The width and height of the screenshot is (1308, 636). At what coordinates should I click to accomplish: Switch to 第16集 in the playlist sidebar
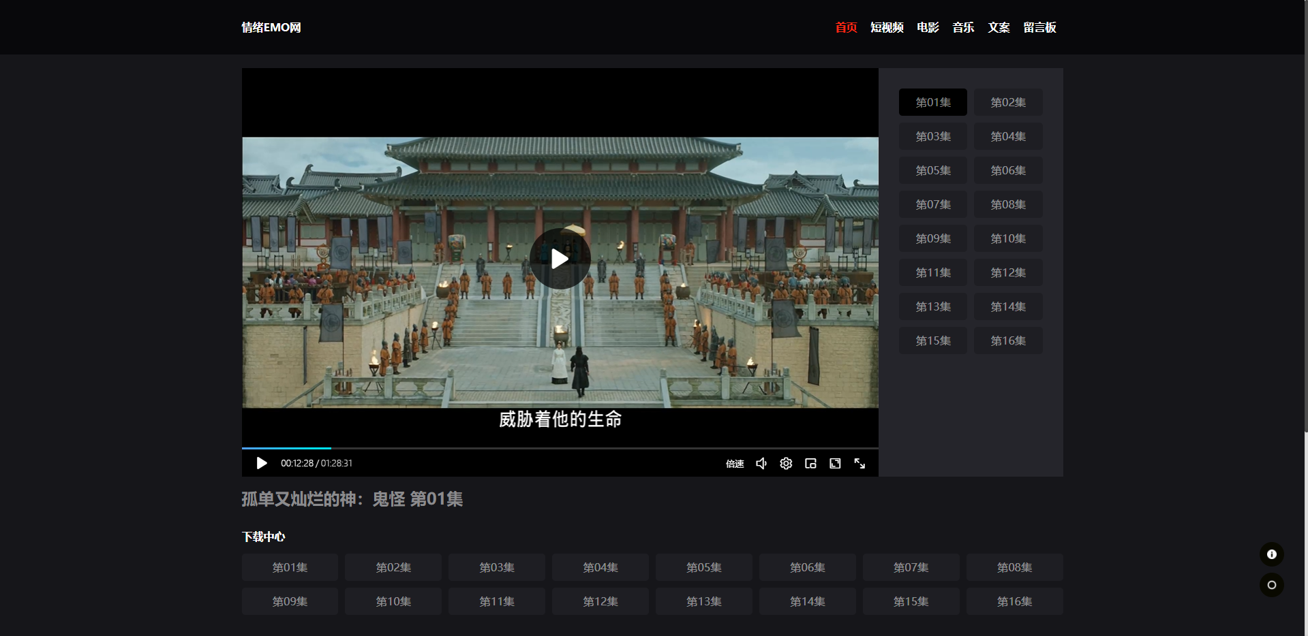tap(1008, 340)
